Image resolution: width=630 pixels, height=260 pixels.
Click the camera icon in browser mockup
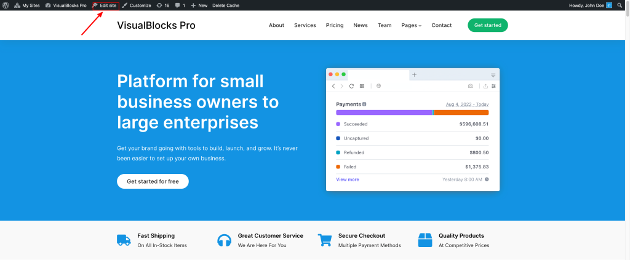pyautogui.click(x=471, y=86)
